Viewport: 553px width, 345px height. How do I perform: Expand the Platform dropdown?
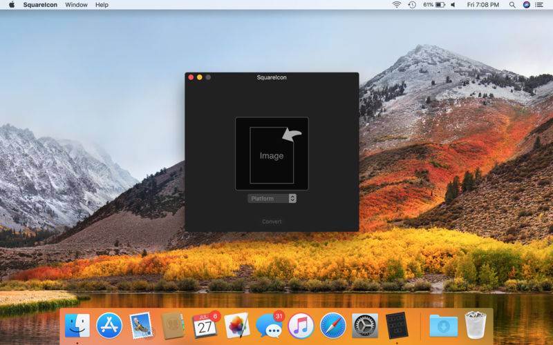[272, 199]
